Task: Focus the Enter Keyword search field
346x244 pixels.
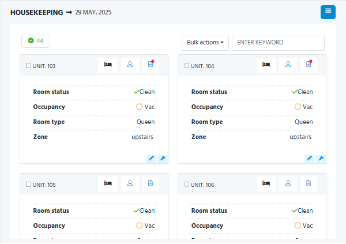Action: [x=278, y=43]
